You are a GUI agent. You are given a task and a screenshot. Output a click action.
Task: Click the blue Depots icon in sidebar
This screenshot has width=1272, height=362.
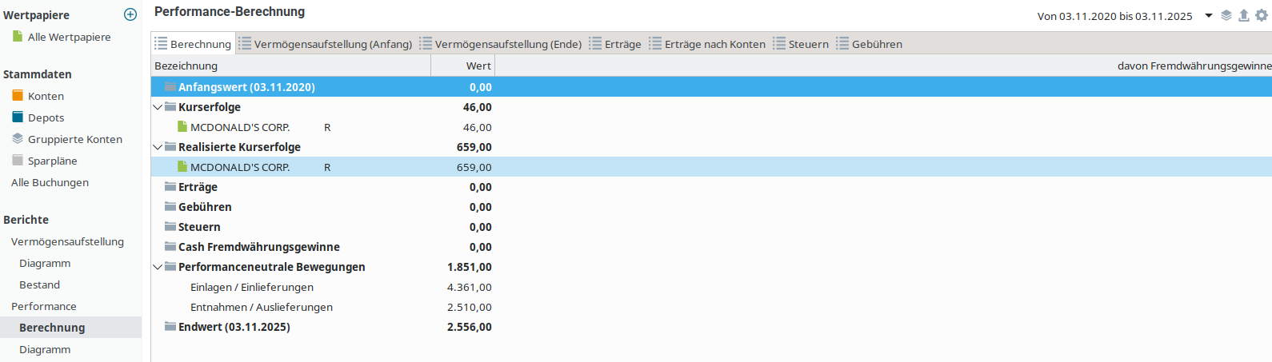click(x=18, y=117)
